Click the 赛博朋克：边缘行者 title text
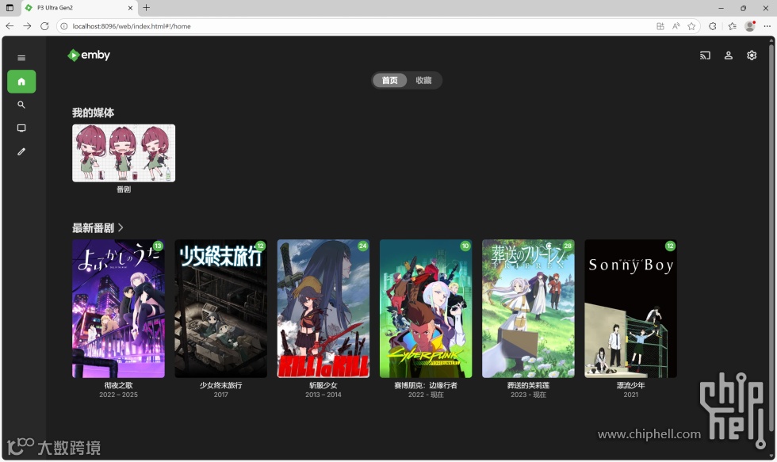Screen dimensions: 777x462 (x=426, y=385)
